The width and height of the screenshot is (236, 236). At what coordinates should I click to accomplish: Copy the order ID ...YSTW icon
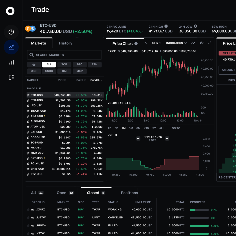point(32,234)
